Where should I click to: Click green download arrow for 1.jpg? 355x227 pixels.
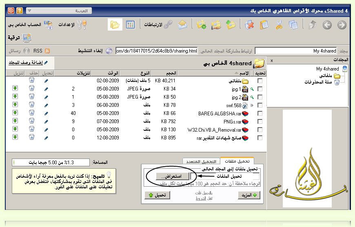pos(15,88)
